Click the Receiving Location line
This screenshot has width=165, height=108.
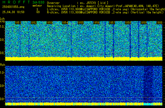tap(103, 6)
